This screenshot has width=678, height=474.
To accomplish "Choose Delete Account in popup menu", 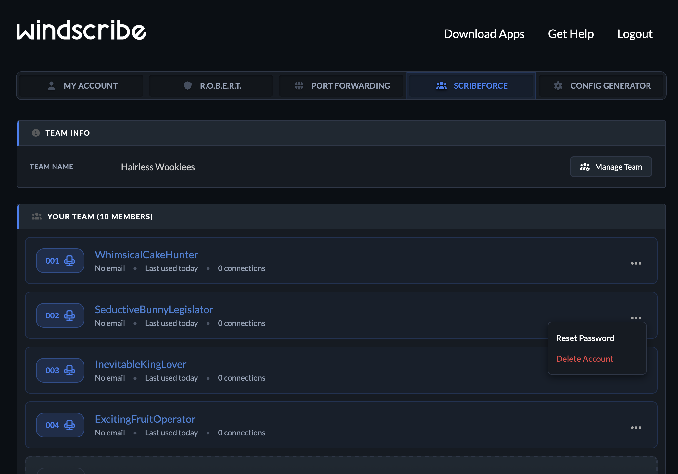I will click(x=584, y=359).
